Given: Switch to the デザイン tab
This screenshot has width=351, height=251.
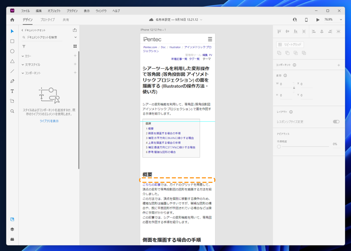Looking at the screenshot, I should [28, 20].
